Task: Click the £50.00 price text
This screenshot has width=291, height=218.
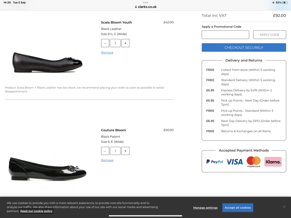Action: pyautogui.click(x=168, y=130)
